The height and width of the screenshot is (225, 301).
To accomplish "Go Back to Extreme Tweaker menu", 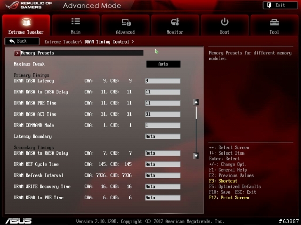I will click(x=22, y=41).
